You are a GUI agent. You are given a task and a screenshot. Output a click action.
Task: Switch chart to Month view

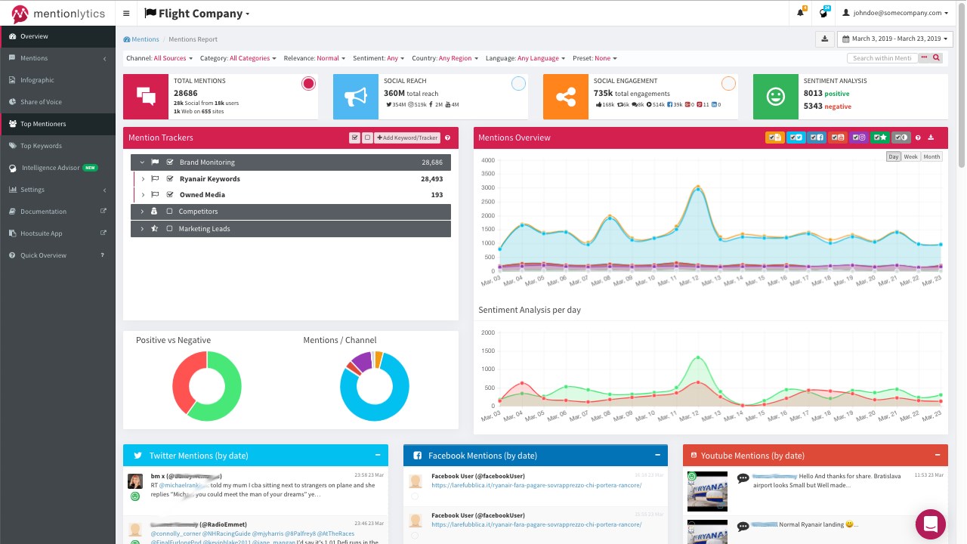point(931,156)
